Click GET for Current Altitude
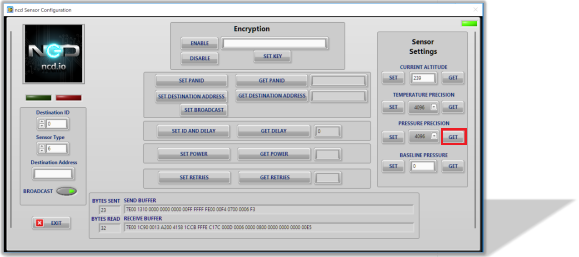This screenshot has width=579, height=257. (x=453, y=78)
